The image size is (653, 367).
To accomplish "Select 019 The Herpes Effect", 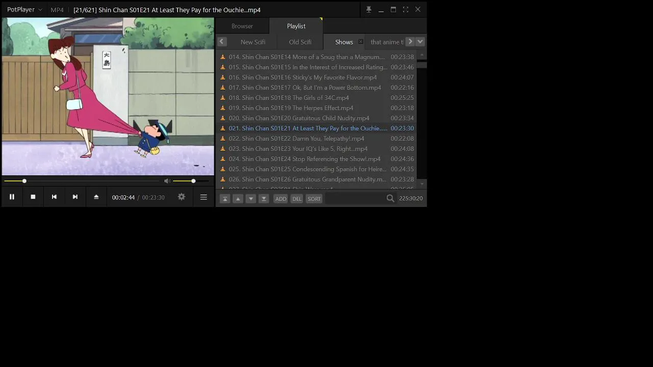I will [316, 108].
